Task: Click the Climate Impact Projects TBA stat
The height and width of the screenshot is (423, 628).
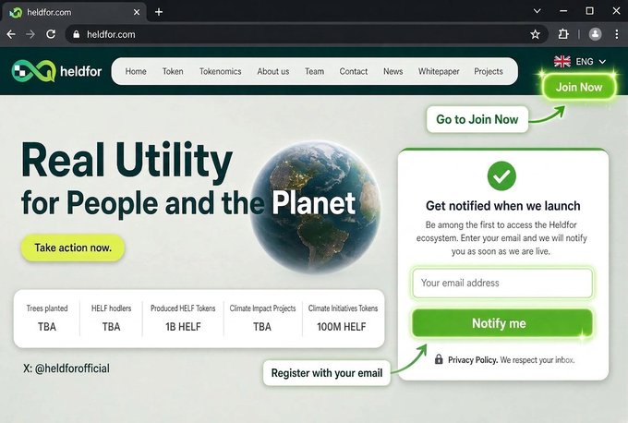Action: [x=262, y=318]
